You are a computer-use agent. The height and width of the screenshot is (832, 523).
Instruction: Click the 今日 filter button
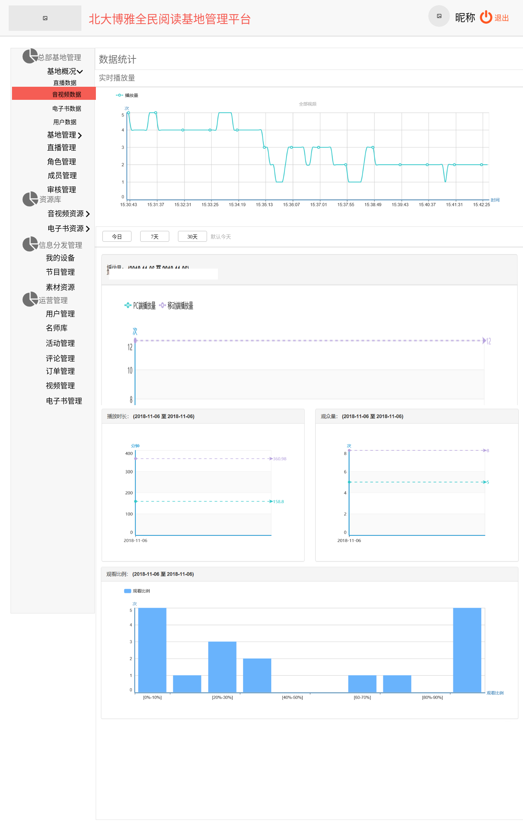tap(117, 236)
